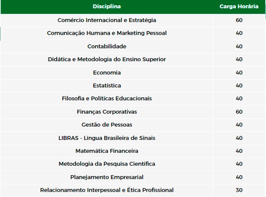Select Relacionamento Interpessoal e Ética Profissional
This screenshot has height=197, width=266.
[x=107, y=190]
